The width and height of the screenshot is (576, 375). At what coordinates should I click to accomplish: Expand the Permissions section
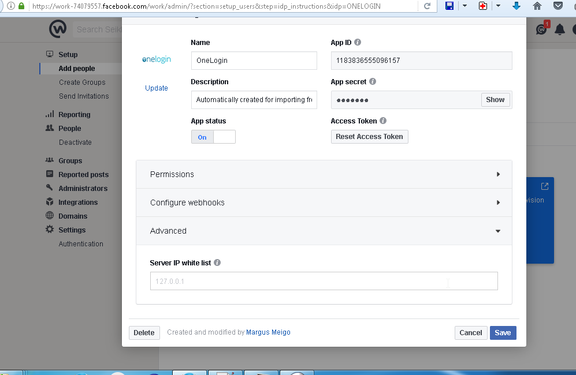pyautogui.click(x=324, y=174)
